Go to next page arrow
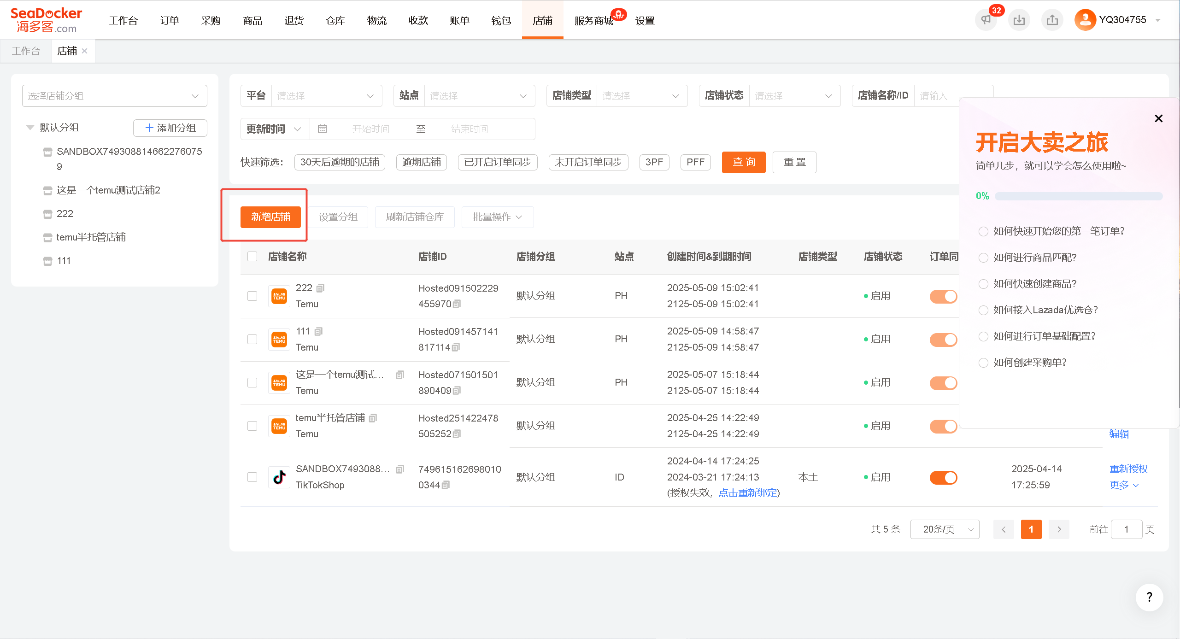1180x639 pixels. [x=1059, y=529]
